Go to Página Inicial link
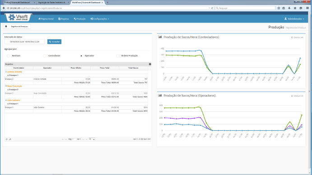Screen dimensions: 312x175 click(x=46, y=19)
